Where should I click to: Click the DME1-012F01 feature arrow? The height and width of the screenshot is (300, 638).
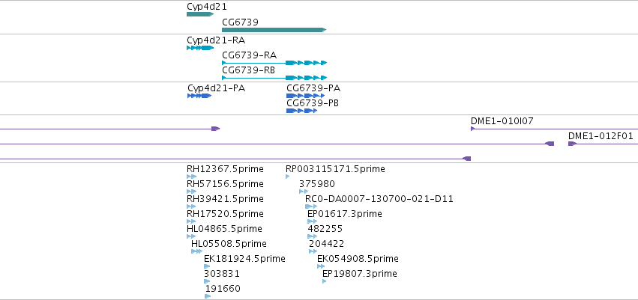pyautogui.click(x=573, y=144)
